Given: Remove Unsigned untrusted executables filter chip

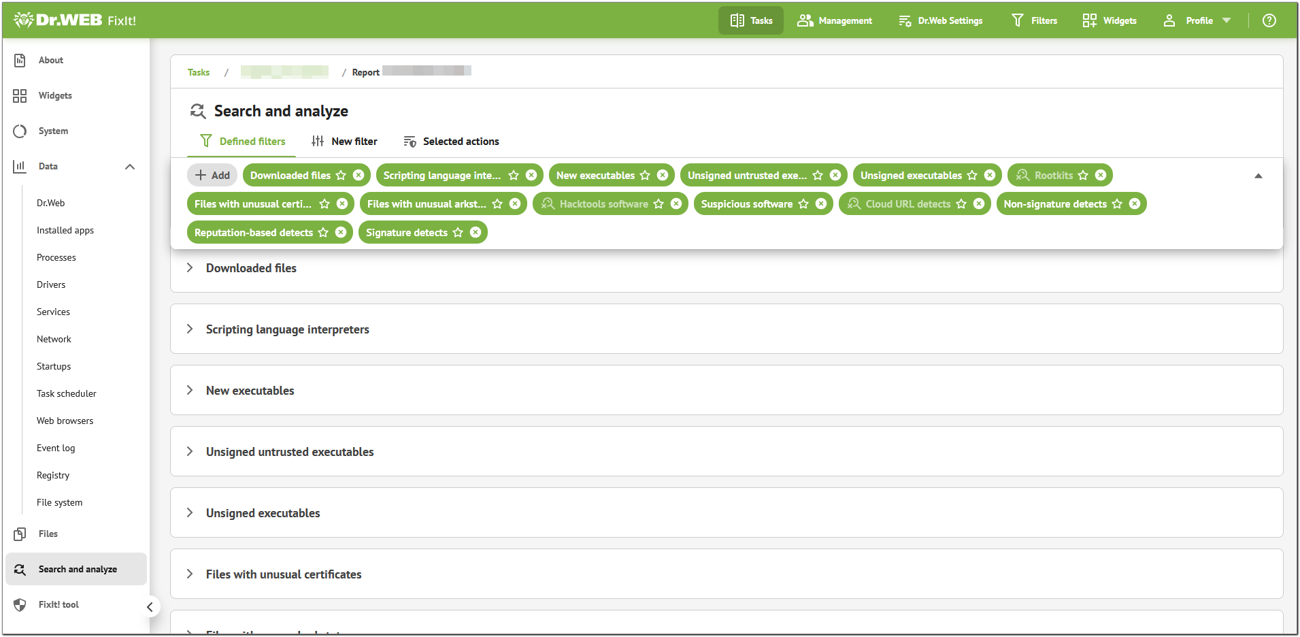Looking at the screenshot, I should pyautogui.click(x=835, y=175).
